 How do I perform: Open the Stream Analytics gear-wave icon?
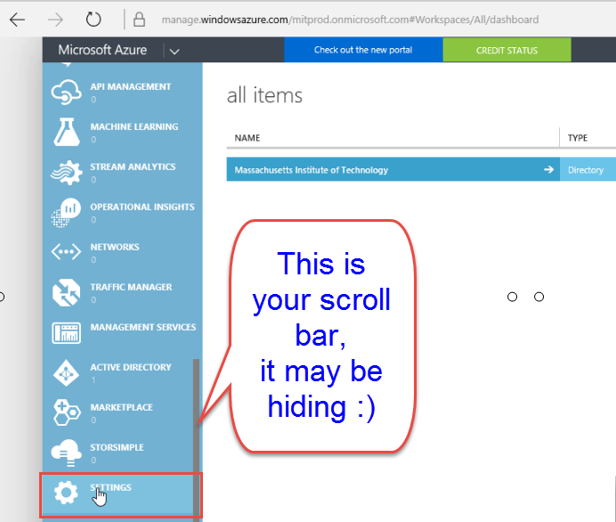(x=67, y=173)
